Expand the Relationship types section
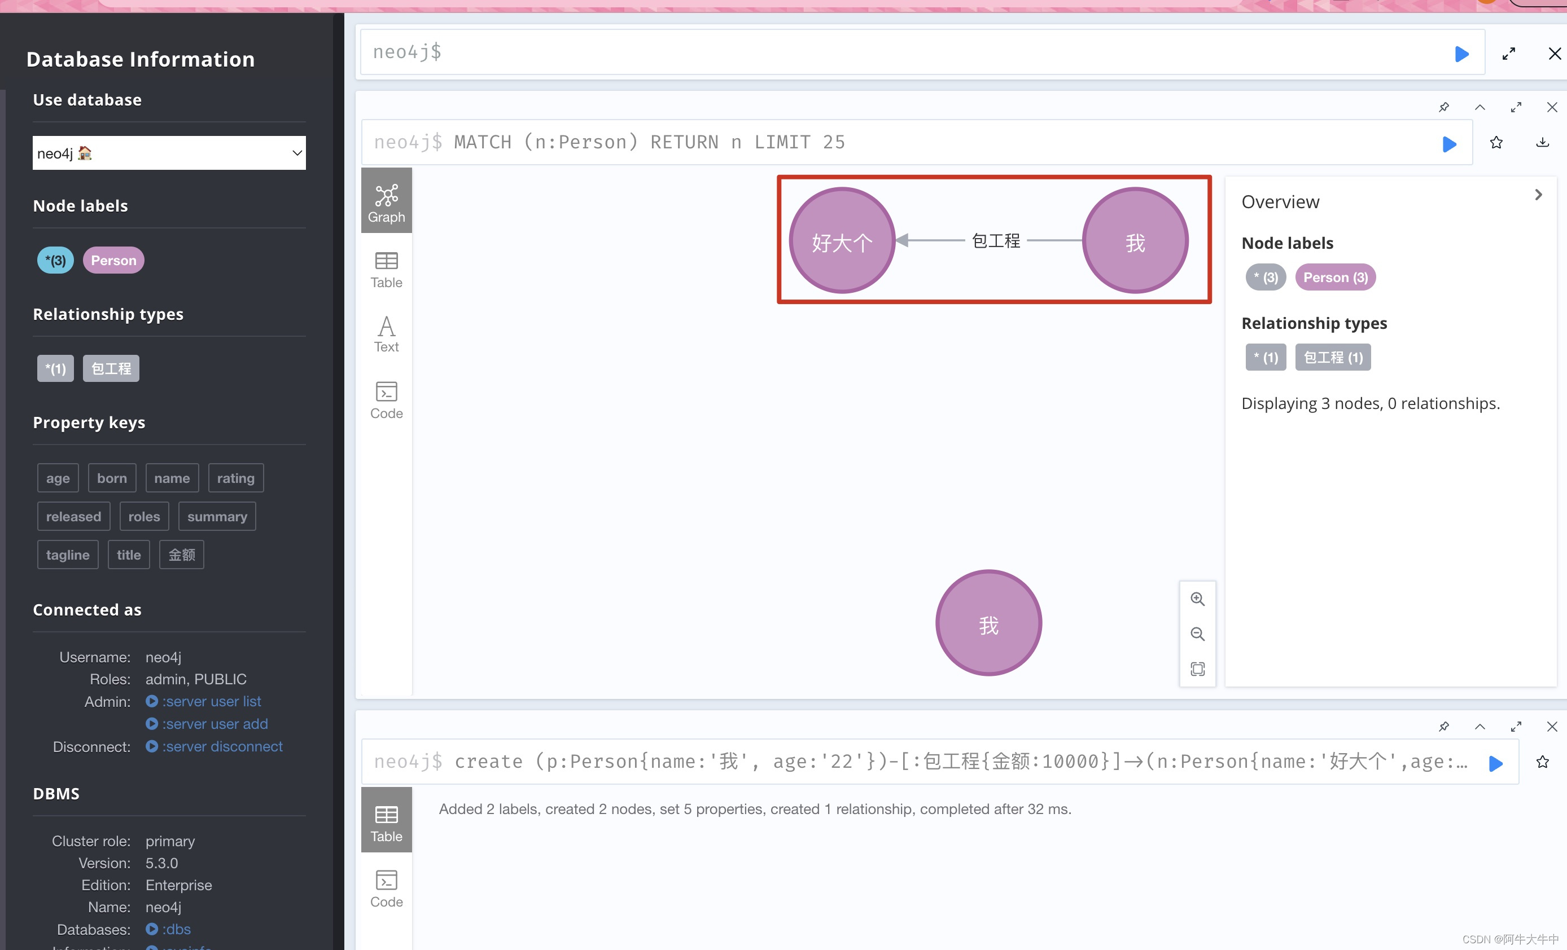The height and width of the screenshot is (950, 1567). (x=1315, y=322)
